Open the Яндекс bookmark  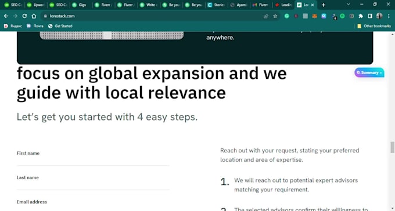13,26
